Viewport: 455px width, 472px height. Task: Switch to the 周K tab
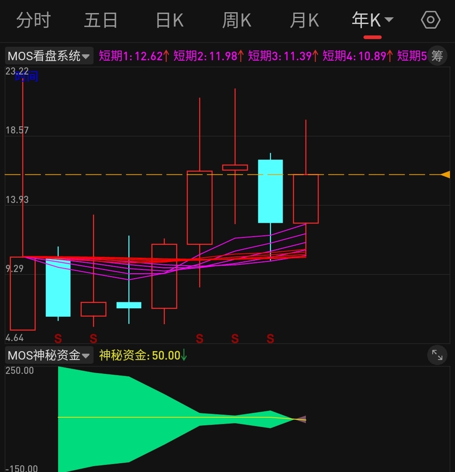237,20
